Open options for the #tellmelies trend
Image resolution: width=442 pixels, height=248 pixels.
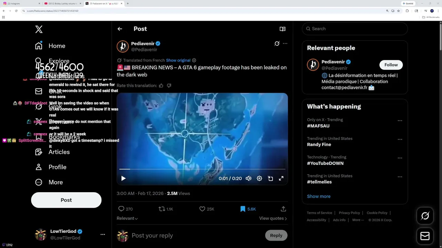400,177
